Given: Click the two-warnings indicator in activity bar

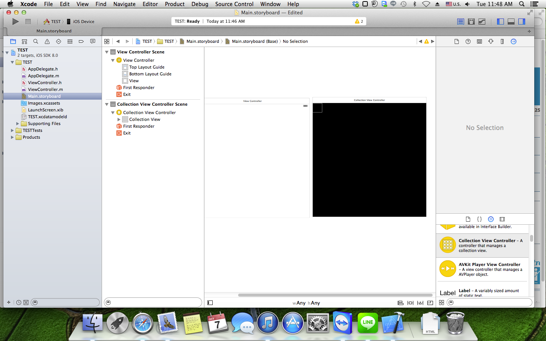Looking at the screenshot, I should pyautogui.click(x=359, y=21).
